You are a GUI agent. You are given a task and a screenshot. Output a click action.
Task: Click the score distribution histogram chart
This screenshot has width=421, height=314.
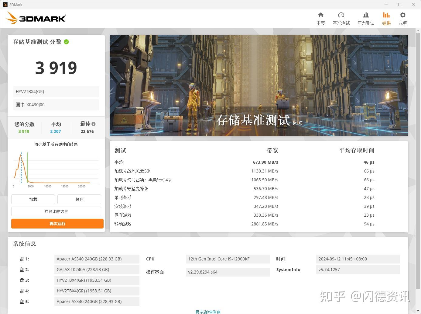(x=56, y=167)
